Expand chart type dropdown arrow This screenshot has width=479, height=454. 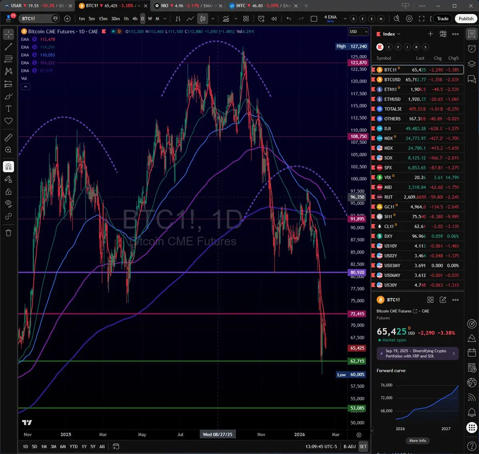click(x=213, y=19)
